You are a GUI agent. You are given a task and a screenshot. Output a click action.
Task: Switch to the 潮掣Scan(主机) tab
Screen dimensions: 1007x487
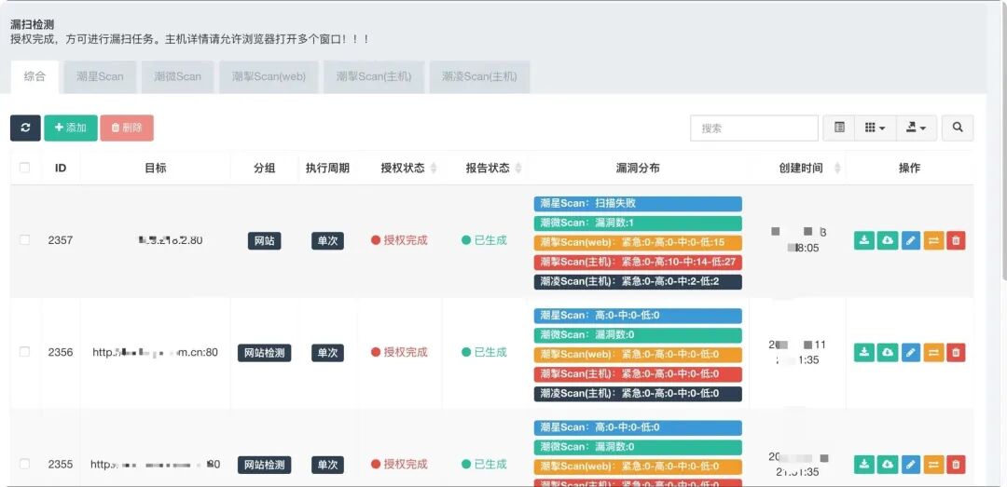coord(374,77)
